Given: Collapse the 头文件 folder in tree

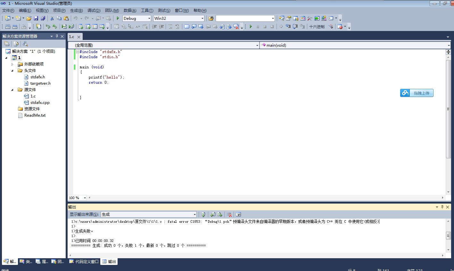Looking at the screenshot, I should click(12, 71).
